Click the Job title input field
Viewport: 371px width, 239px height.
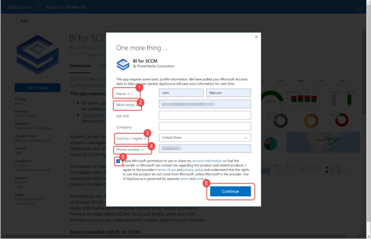point(205,115)
